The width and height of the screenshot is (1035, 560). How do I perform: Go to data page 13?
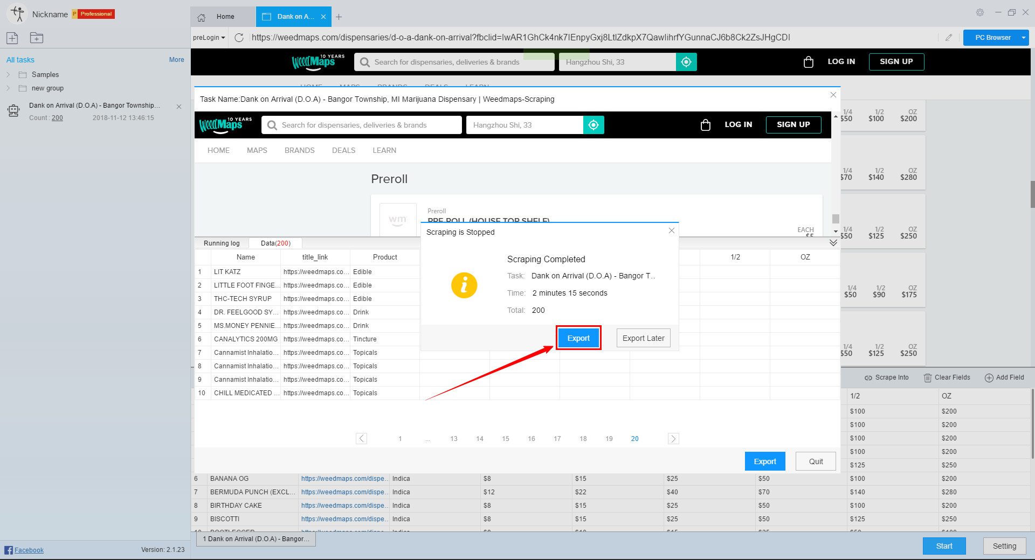(454, 439)
